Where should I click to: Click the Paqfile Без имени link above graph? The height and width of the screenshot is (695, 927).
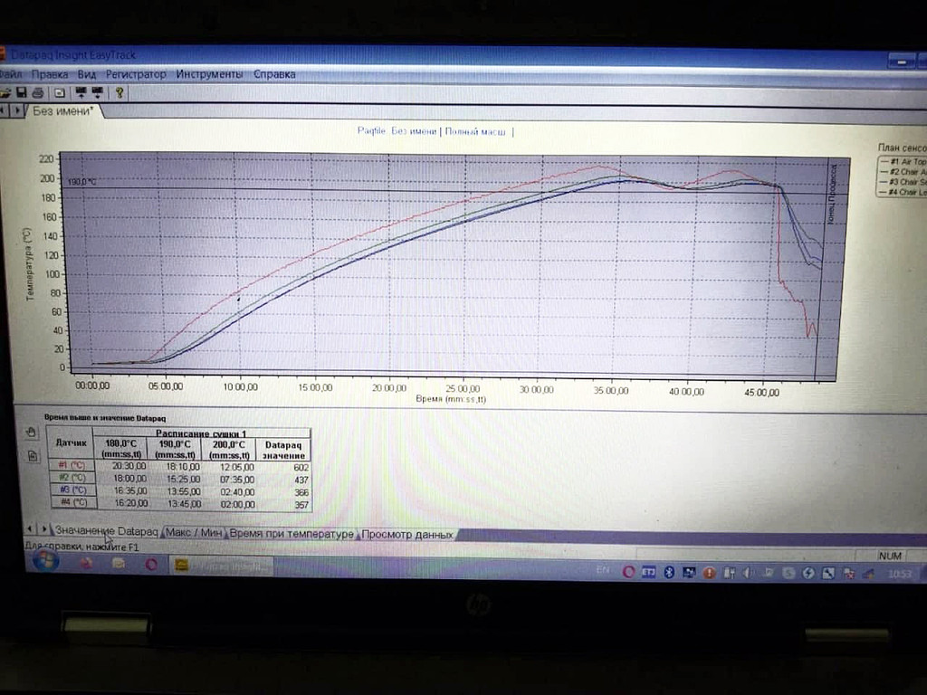click(x=397, y=131)
